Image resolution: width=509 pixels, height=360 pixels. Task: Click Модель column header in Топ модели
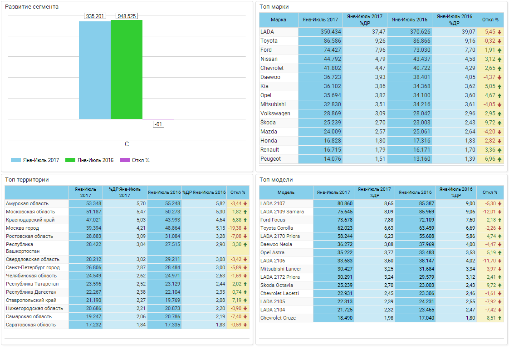[x=286, y=192]
